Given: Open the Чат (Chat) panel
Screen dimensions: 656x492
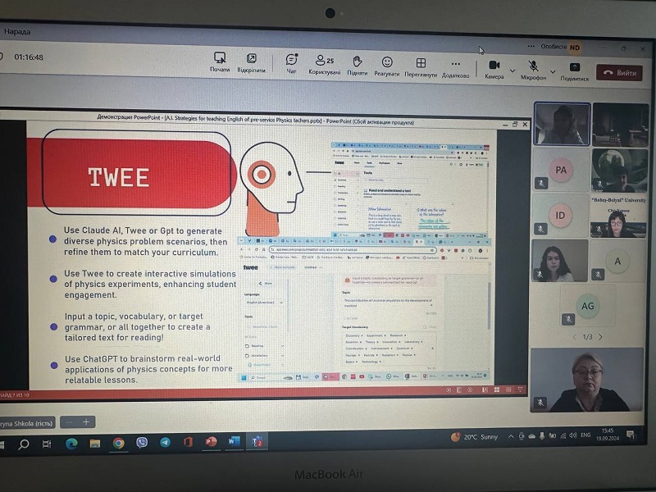Looking at the screenshot, I should point(292,64).
